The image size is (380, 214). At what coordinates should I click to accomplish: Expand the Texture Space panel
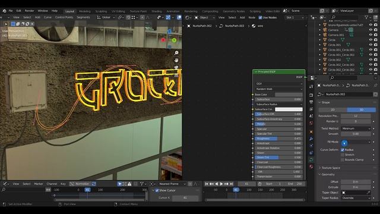click(x=331, y=168)
